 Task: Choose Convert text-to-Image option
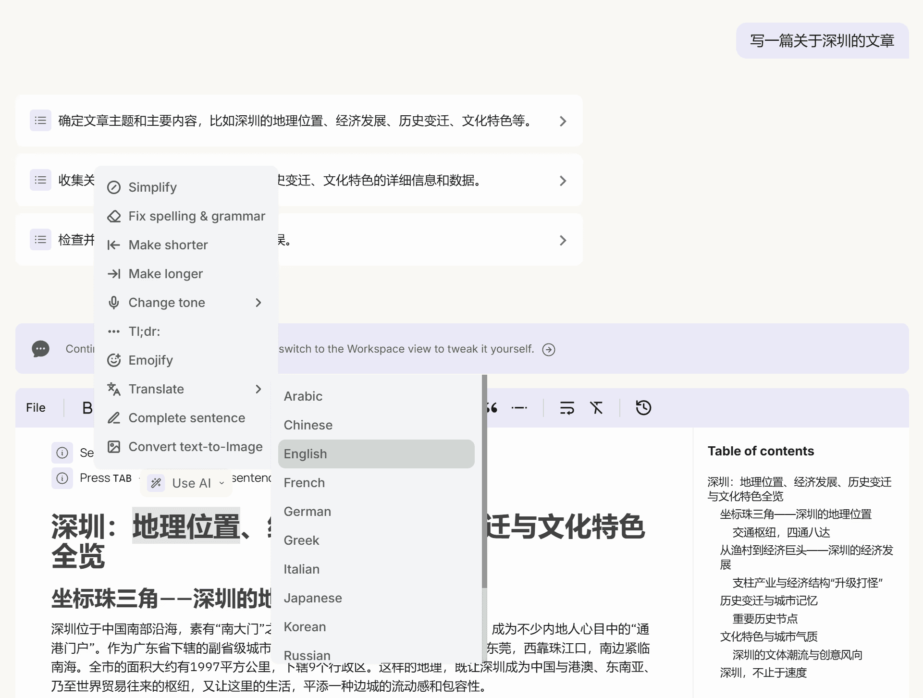pos(195,447)
